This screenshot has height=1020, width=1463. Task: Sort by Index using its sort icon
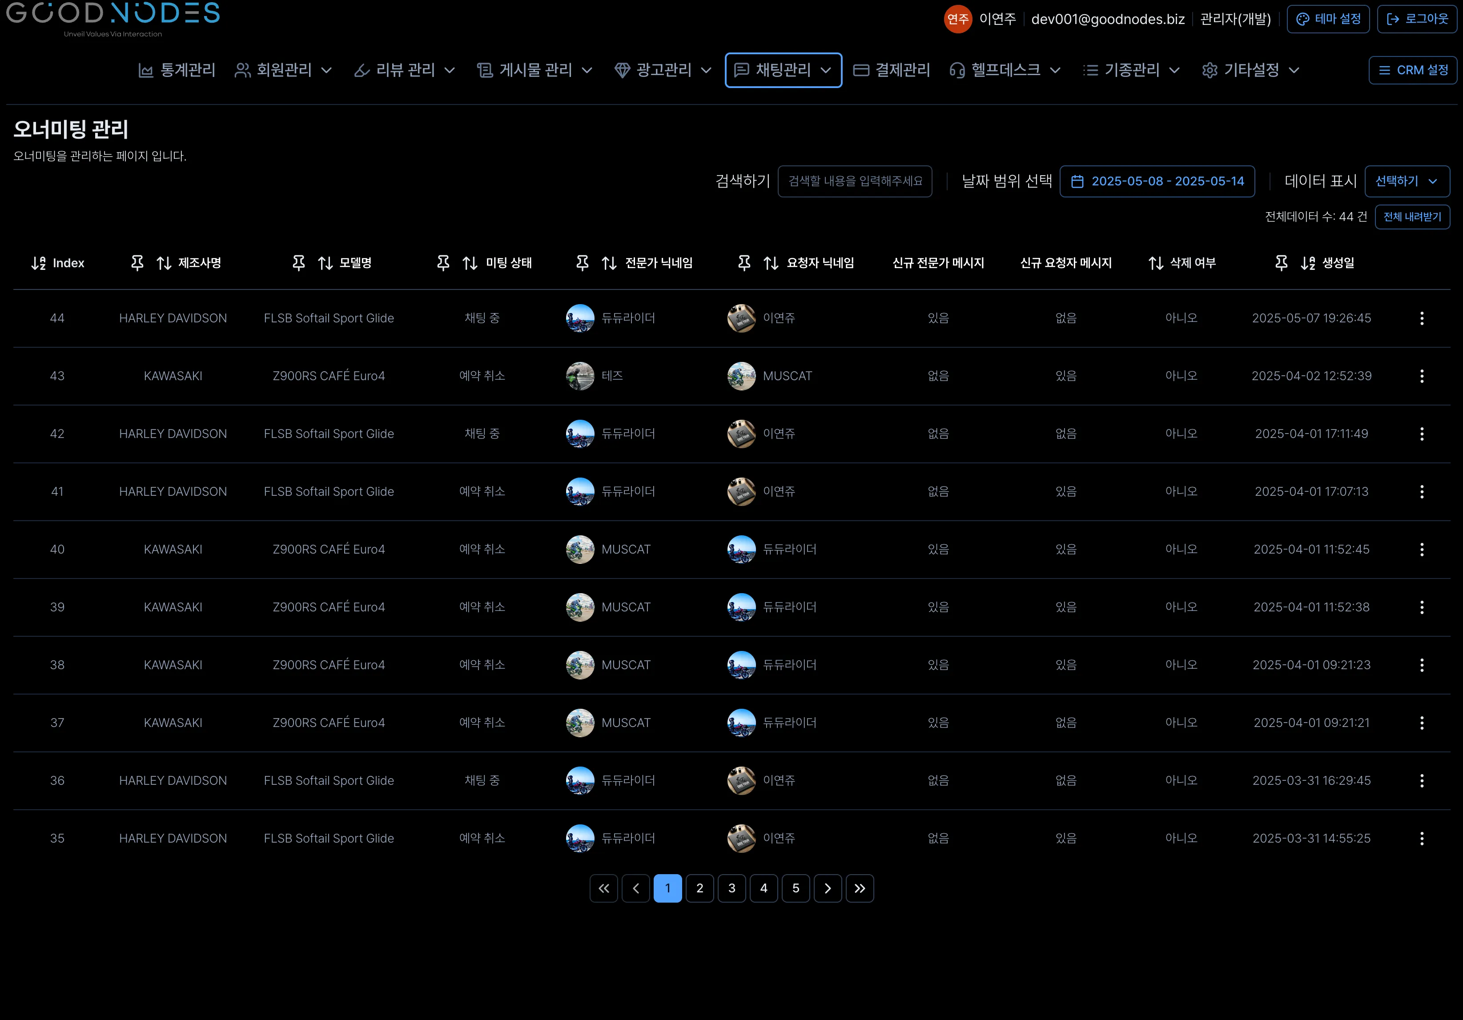pyautogui.click(x=38, y=263)
